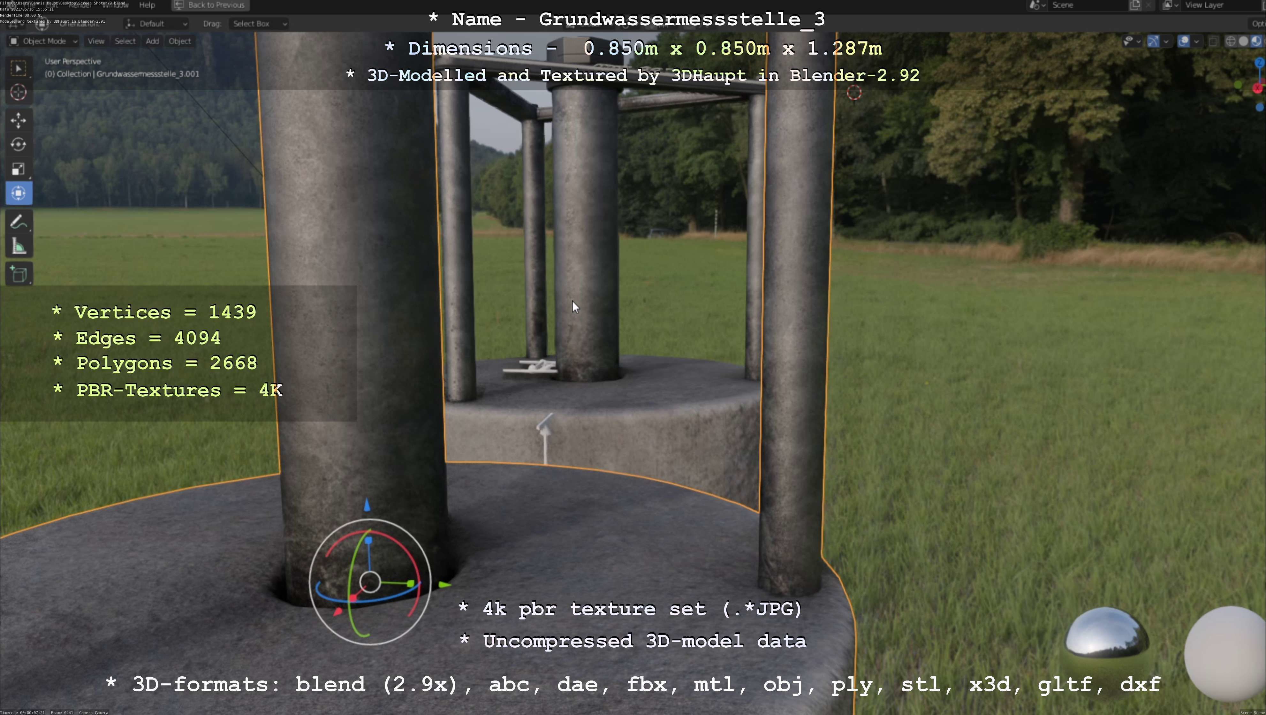Create a new scene with copy icon
Viewport: 1266px width, 715px height.
(1135, 5)
